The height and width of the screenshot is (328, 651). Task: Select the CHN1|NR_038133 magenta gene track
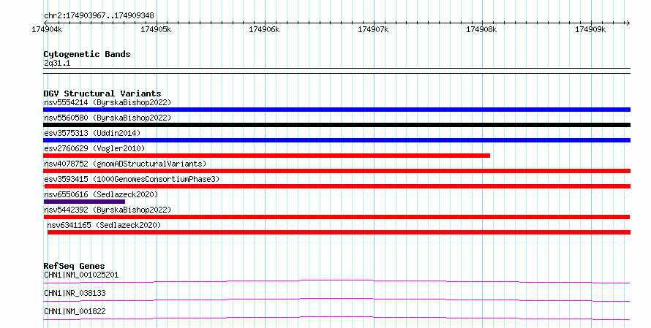[336, 300]
